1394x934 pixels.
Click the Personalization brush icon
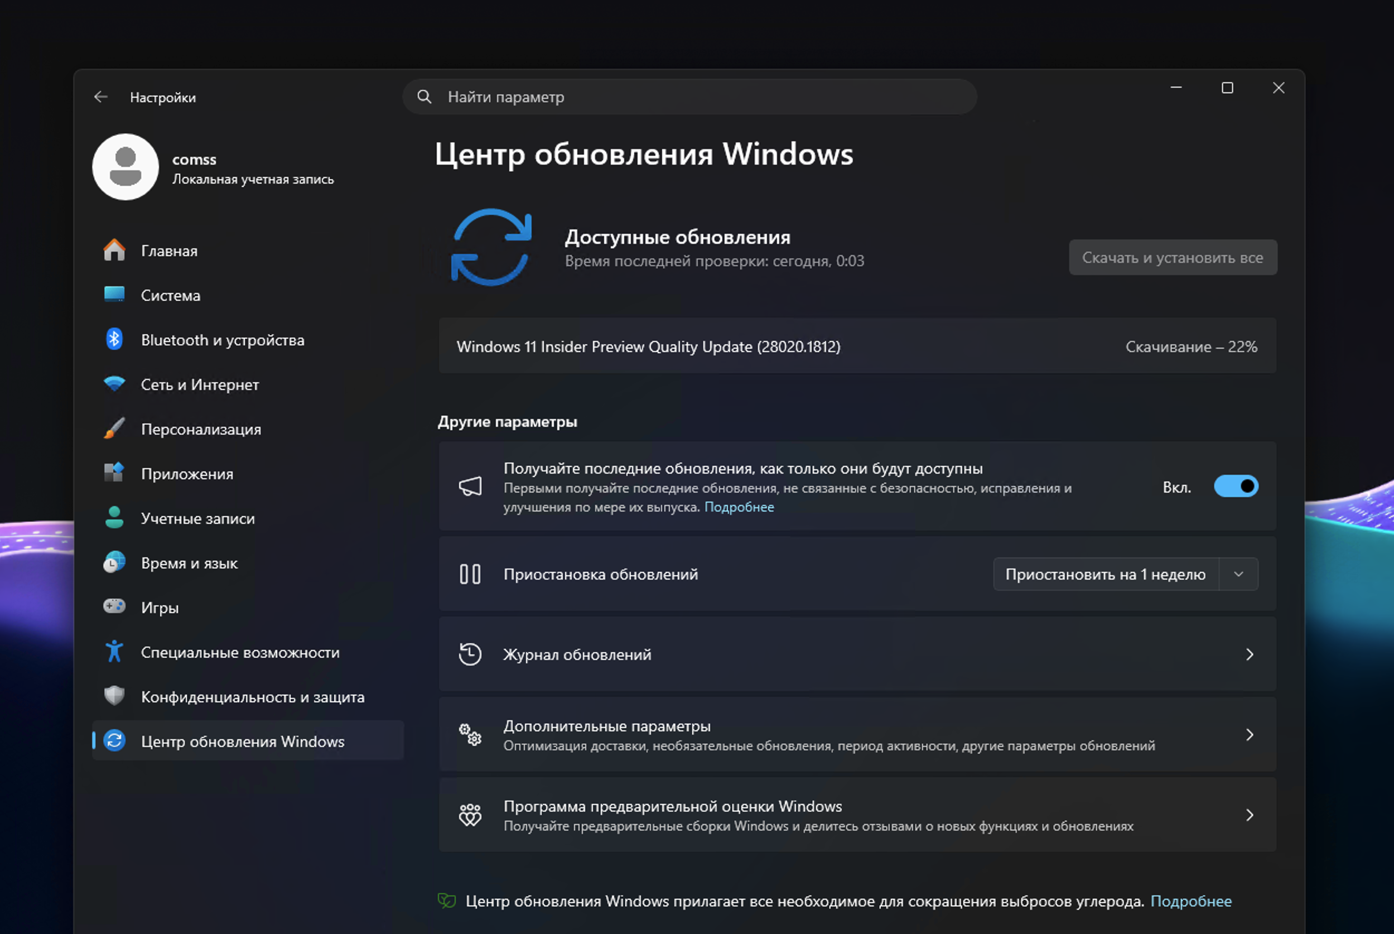pyautogui.click(x=115, y=429)
